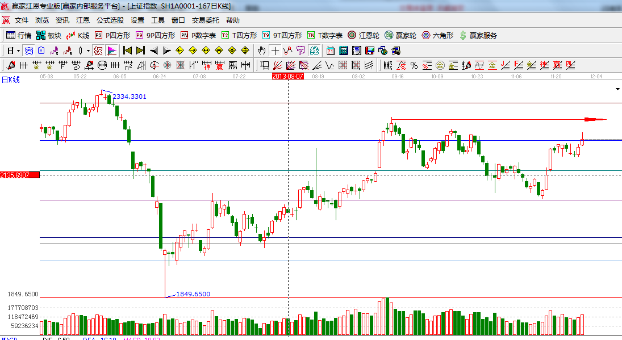Click the save floppy disk icon
This screenshot has width=622, height=340.
369,51
